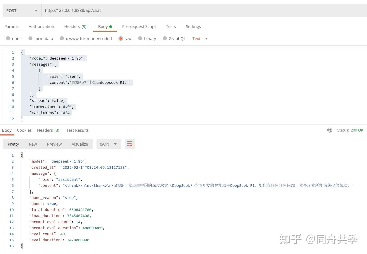This screenshot has width=367, height=254.
Task: Open request Headers (9) tab
Action: [75, 27]
